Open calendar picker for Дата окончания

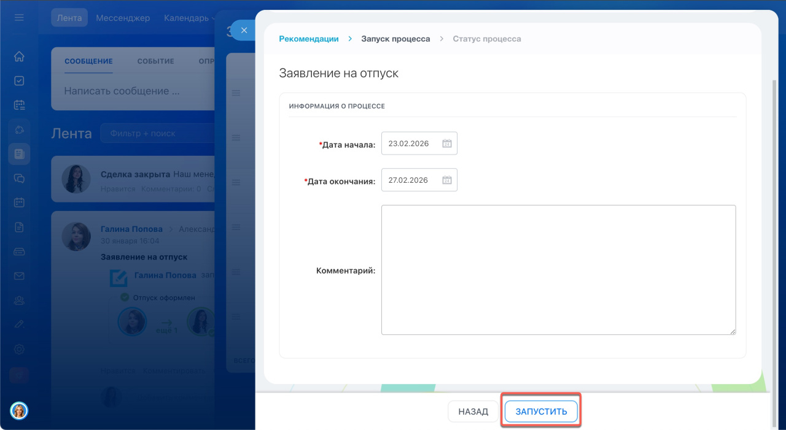point(447,180)
